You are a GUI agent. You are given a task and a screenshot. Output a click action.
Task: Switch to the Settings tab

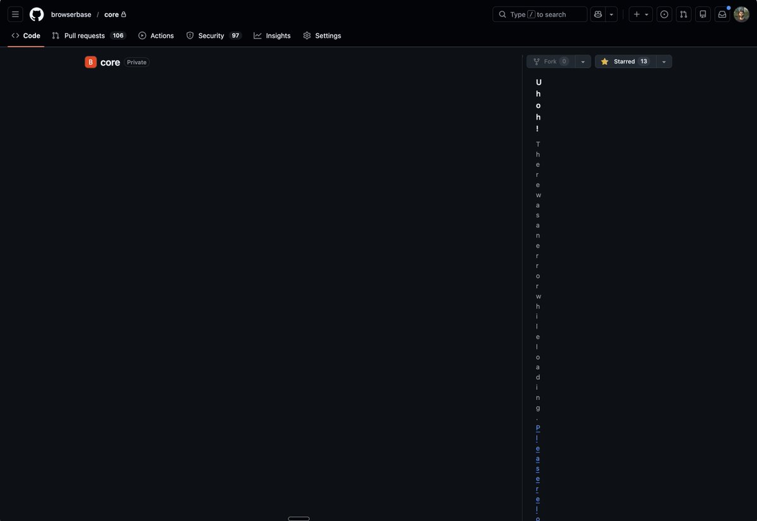click(322, 36)
